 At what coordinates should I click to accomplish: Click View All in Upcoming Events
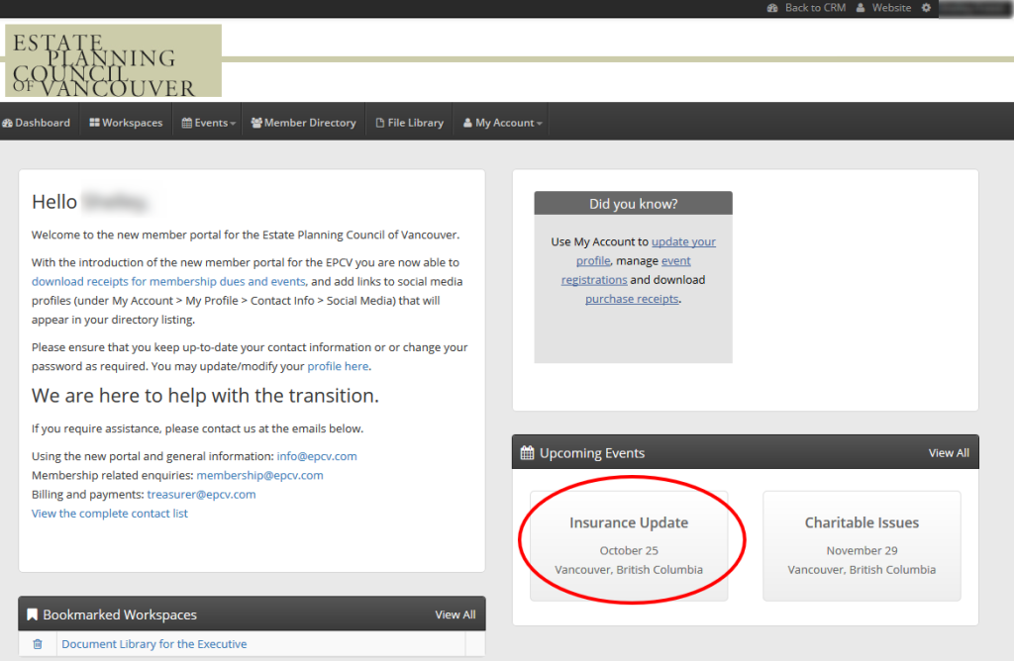coord(948,453)
